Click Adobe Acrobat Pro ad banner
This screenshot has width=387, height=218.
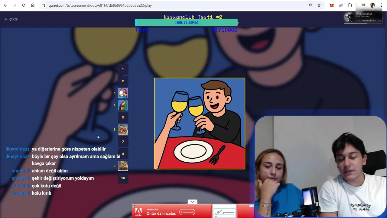pyautogui.click(x=193, y=211)
